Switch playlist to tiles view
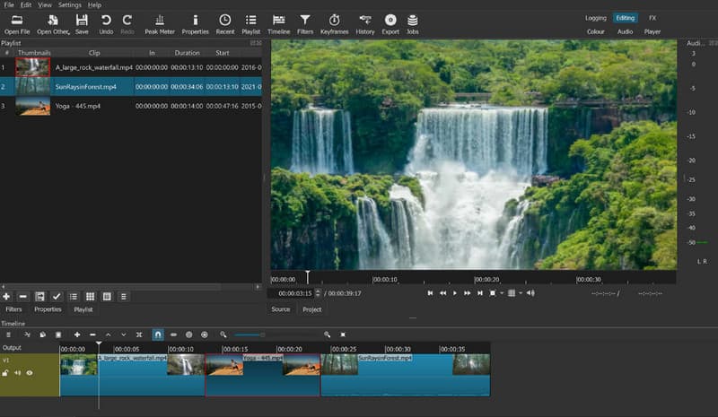 point(91,297)
